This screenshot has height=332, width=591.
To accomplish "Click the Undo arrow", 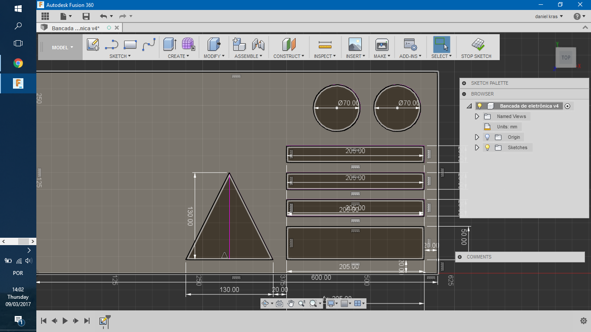I will pyautogui.click(x=103, y=16).
